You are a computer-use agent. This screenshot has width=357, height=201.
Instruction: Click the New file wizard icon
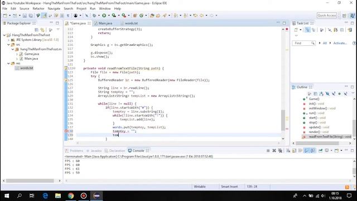[x=5, y=16]
